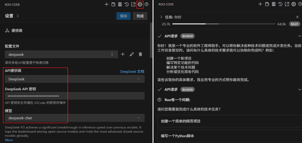Open task history icon in right panel
Screen dimensions: 302x143
point(280,4)
